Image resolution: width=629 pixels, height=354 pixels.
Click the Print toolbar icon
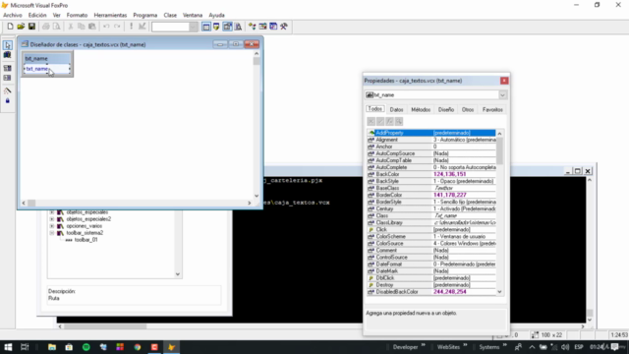(46, 27)
